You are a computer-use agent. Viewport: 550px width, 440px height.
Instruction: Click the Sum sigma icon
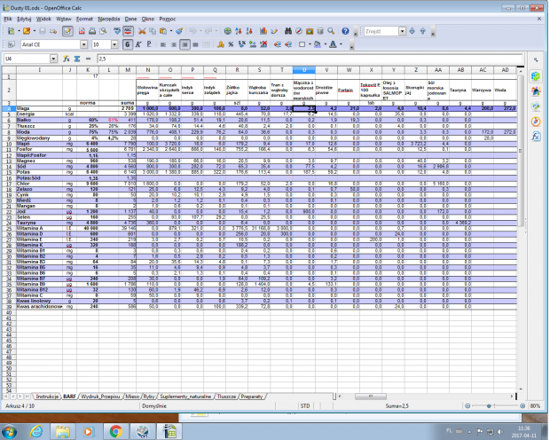point(77,59)
